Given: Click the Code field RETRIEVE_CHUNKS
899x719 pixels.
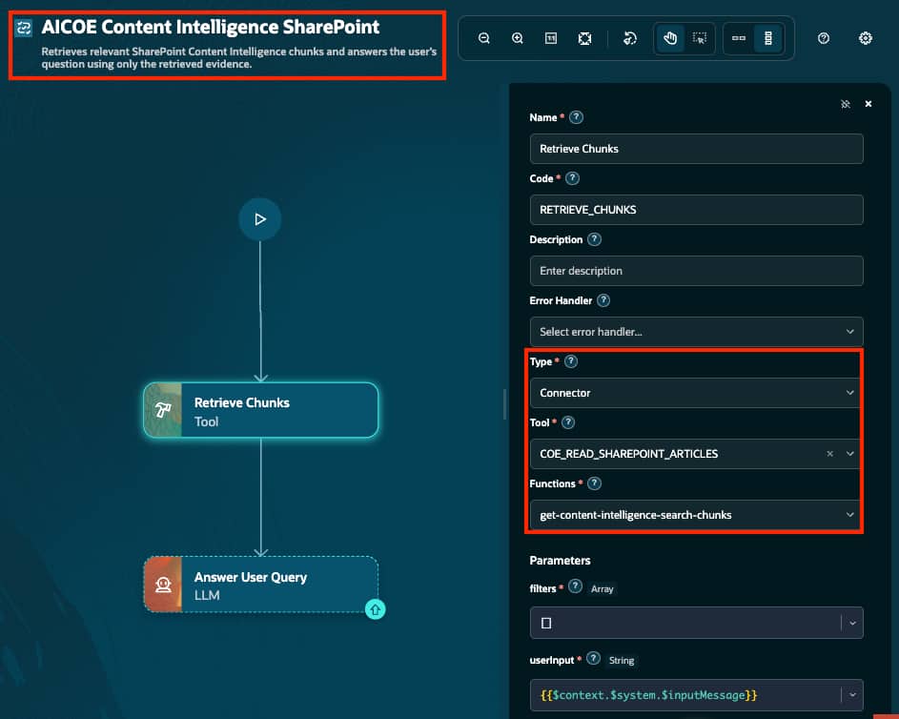Looking at the screenshot, I should pyautogui.click(x=696, y=210).
